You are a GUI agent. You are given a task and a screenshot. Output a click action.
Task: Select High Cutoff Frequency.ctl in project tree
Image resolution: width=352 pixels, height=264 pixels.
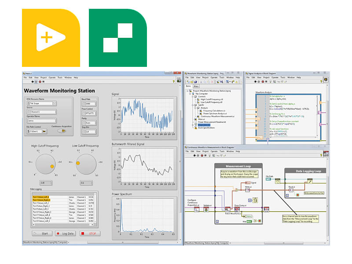(x=212, y=99)
